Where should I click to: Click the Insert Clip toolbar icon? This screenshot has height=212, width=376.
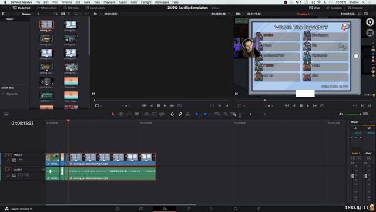[x=146, y=114]
